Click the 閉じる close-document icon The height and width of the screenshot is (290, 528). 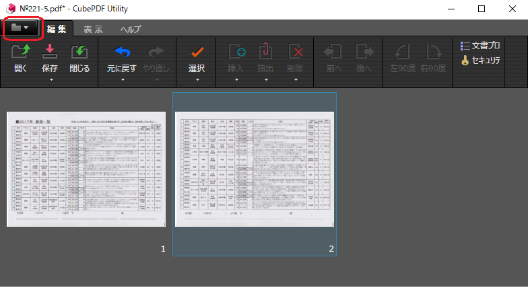tap(79, 52)
